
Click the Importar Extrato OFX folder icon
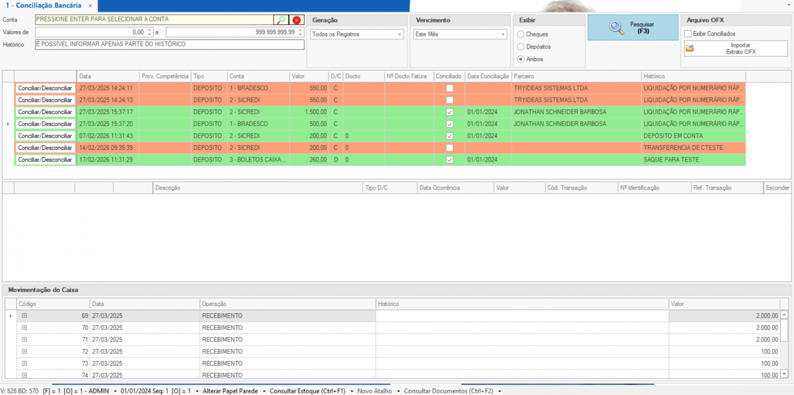pyautogui.click(x=690, y=48)
